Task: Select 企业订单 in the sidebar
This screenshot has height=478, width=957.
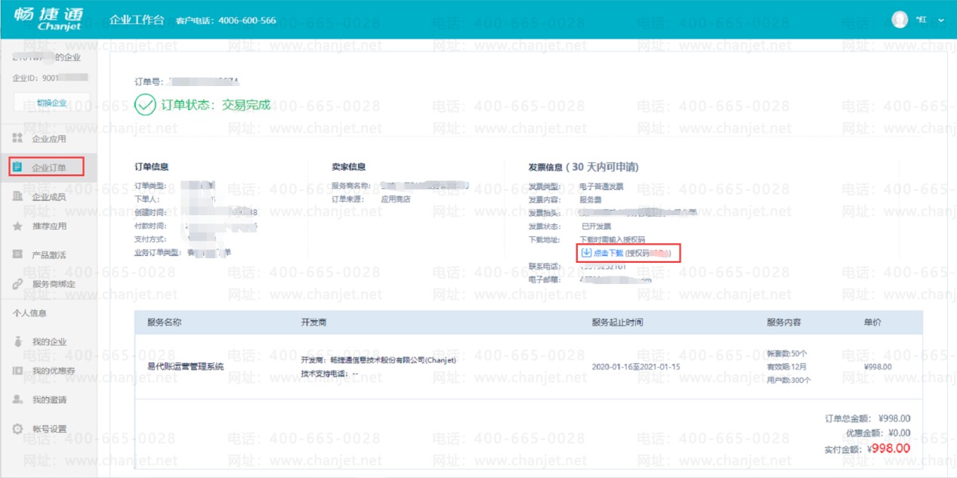Action: coord(49,168)
